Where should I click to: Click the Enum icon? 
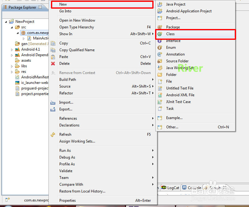[x=160, y=48]
